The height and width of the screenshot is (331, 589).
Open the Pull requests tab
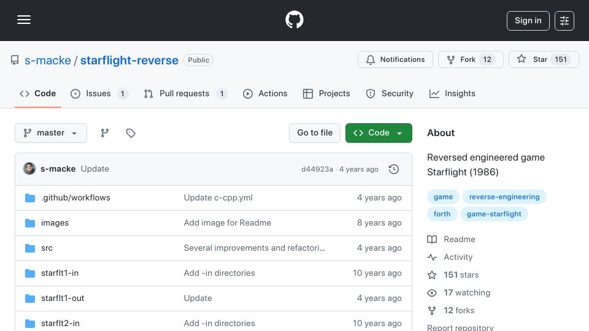[185, 93]
